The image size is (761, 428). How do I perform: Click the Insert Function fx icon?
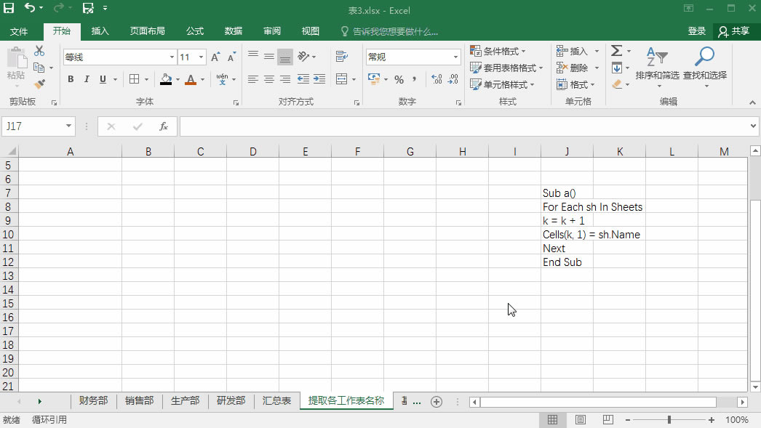[x=164, y=126]
